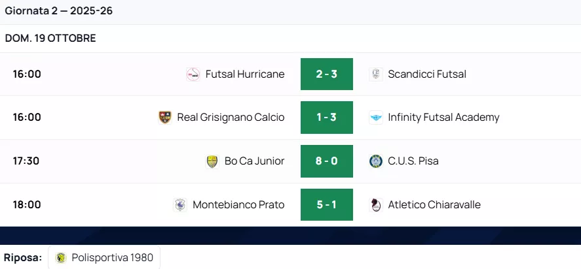
Task: Open the 5 - 1 score box
Action: tap(326, 205)
